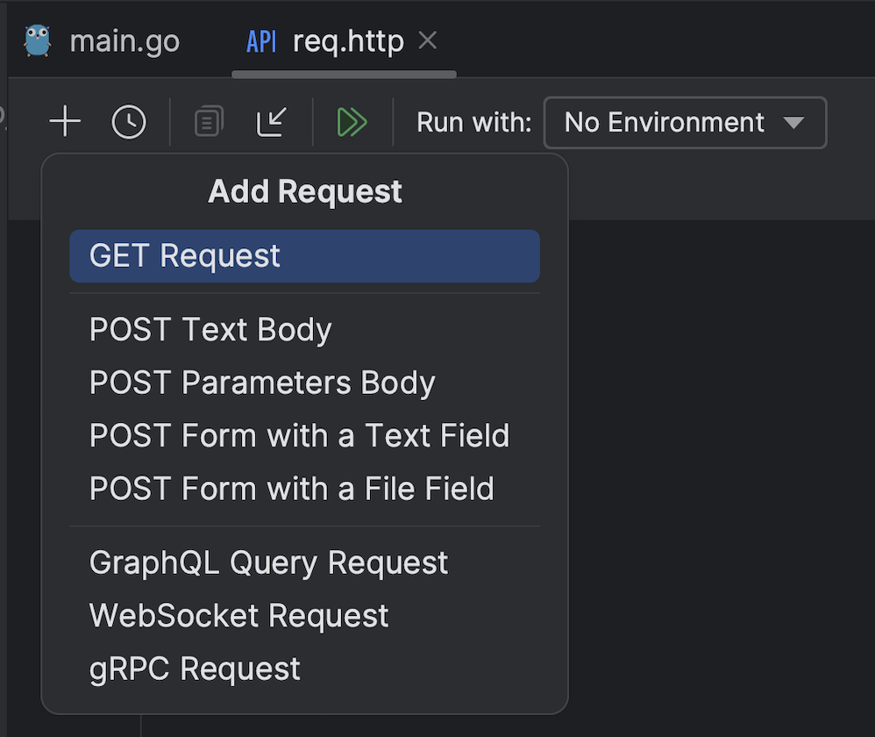
Task: Add POST Form with a Text Field
Action: tap(299, 435)
